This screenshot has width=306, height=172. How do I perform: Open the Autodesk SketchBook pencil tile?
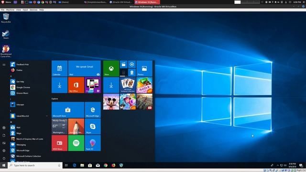[76, 127]
